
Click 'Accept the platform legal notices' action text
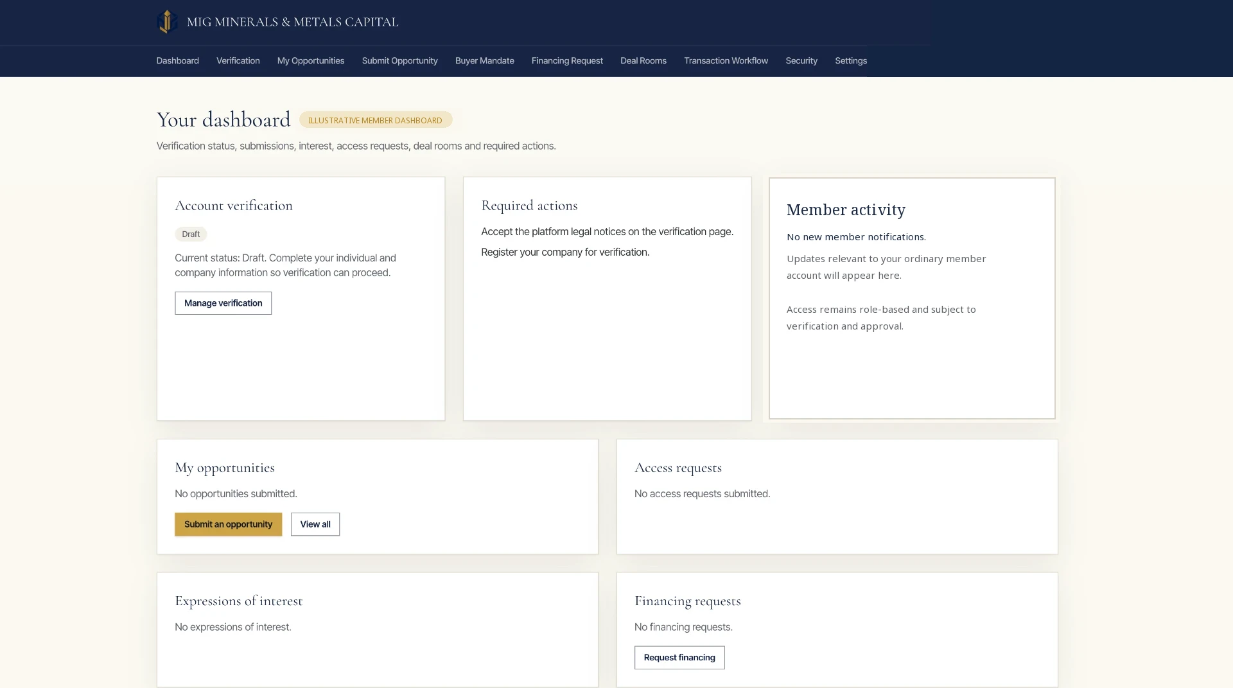[607, 231]
